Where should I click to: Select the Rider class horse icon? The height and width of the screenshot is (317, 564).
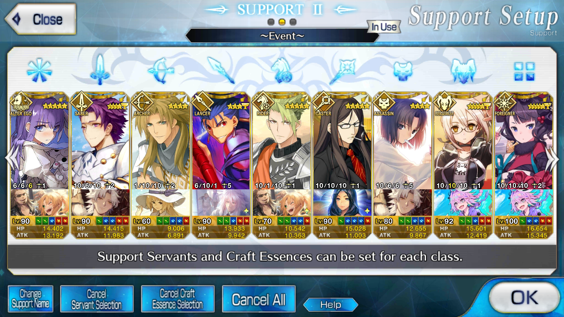coord(282,70)
